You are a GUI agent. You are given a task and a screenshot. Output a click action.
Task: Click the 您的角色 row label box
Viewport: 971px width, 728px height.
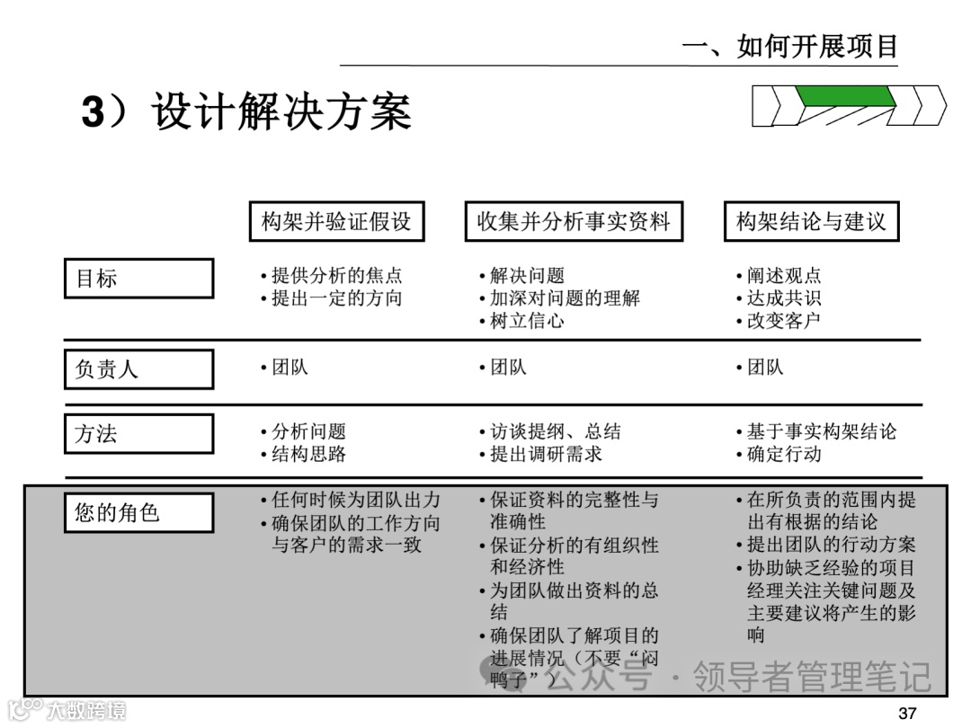(138, 512)
